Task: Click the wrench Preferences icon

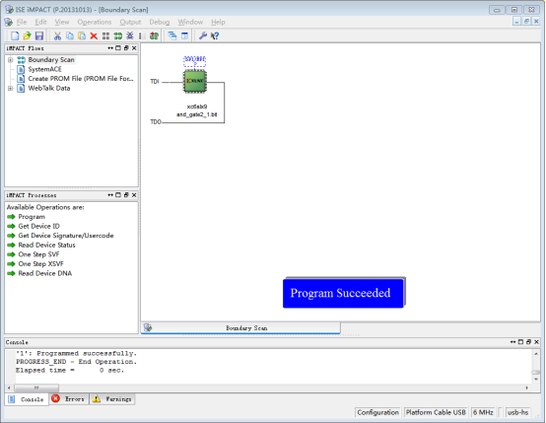Action: (x=203, y=35)
